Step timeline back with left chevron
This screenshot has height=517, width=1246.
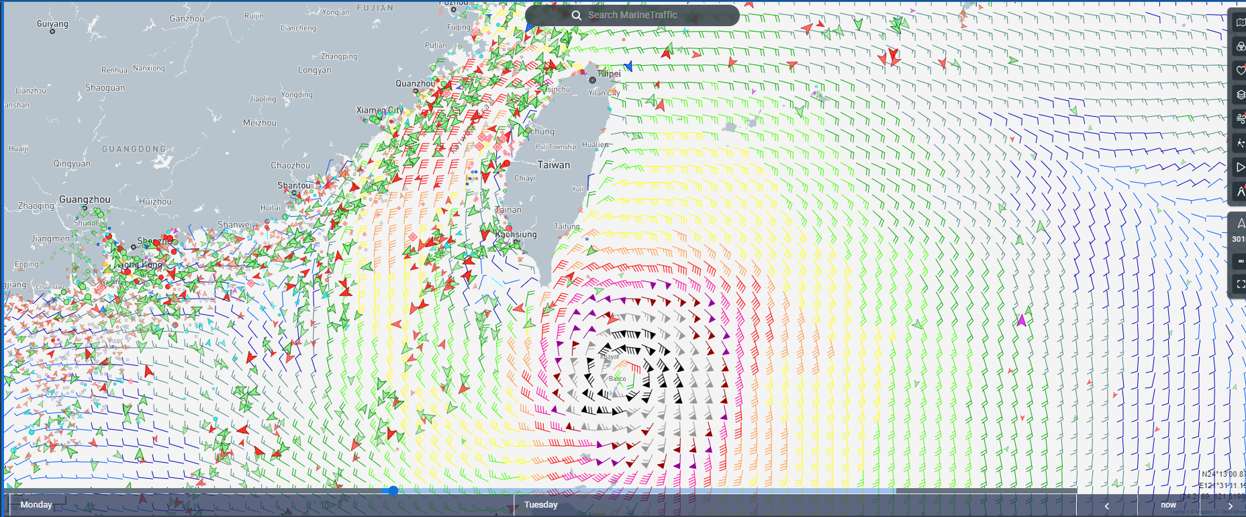tap(1107, 506)
